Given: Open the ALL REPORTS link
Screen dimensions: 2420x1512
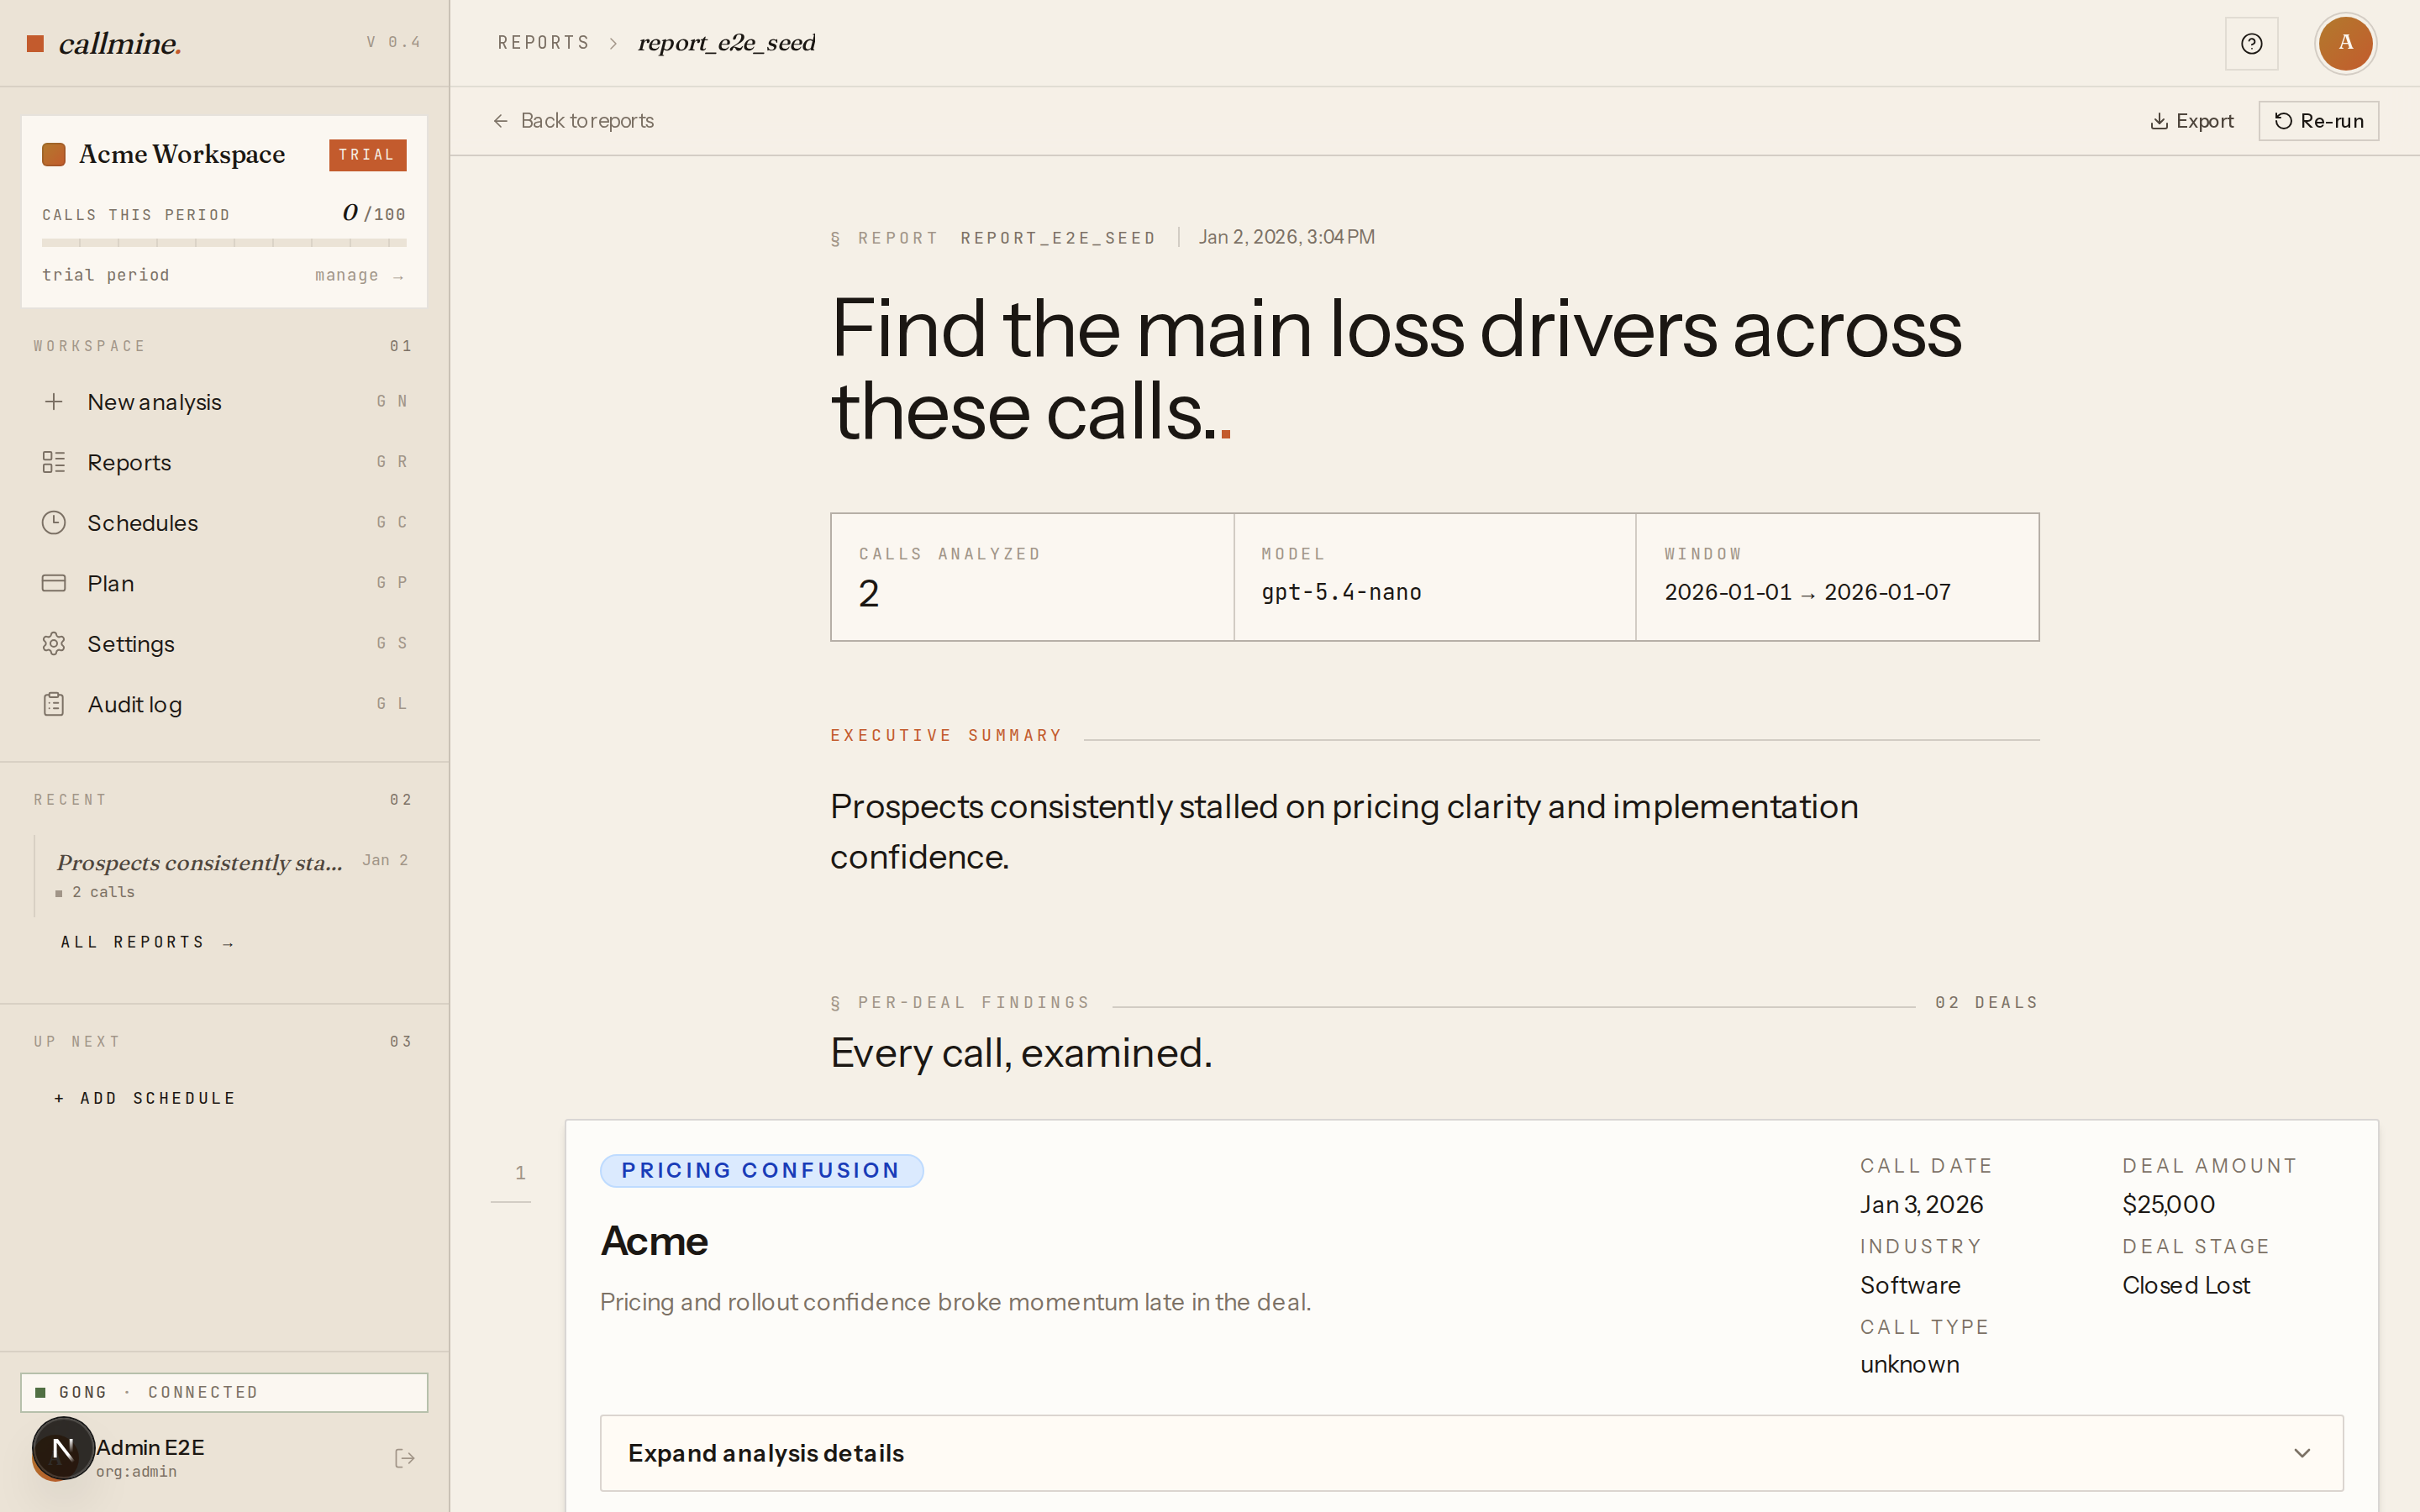Looking at the screenshot, I should click(147, 942).
